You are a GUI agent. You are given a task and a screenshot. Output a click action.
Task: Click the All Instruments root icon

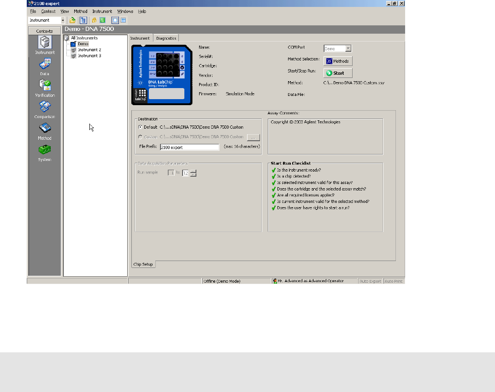pos(67,38)
